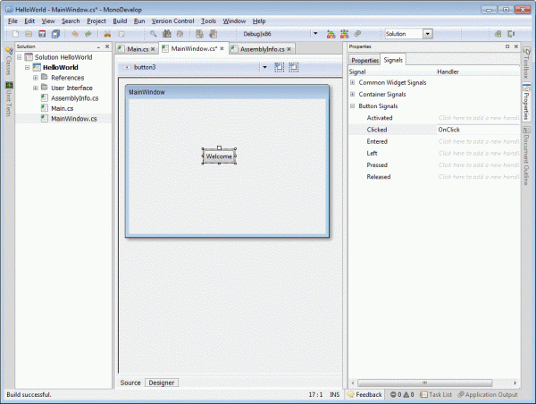The image size is (536, 404).
Task: Switch to the Main.cs tab
Action: (x=138, y=49)
